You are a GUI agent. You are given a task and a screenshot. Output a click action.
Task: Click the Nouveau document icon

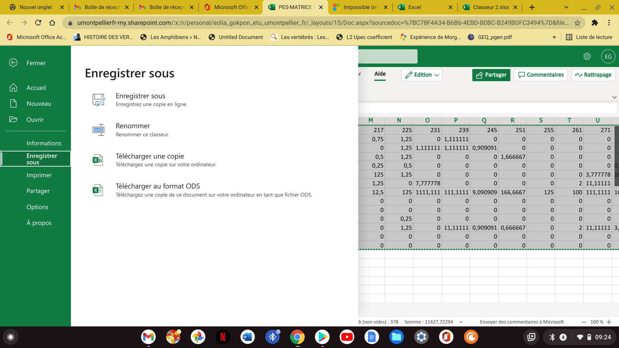13,103
